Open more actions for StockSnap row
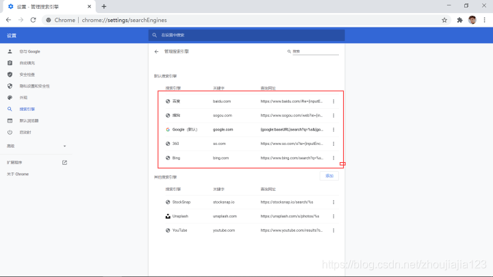 [x=333, y=202]
